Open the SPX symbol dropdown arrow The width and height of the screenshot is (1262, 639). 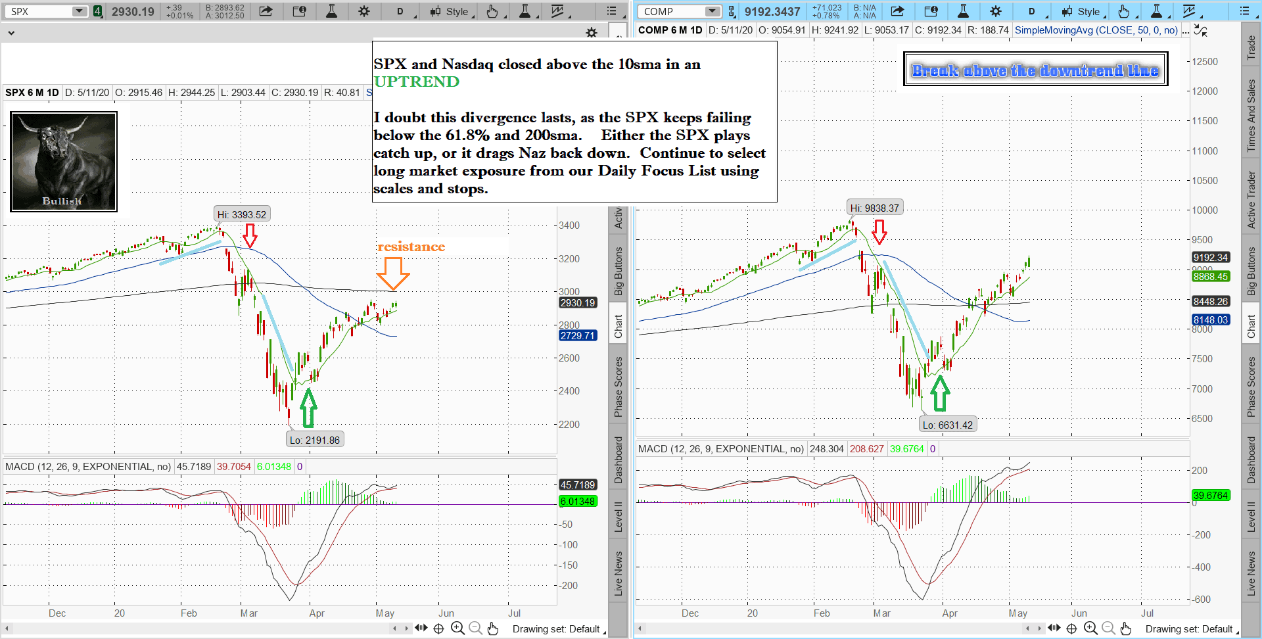click(x=79, y=11)
